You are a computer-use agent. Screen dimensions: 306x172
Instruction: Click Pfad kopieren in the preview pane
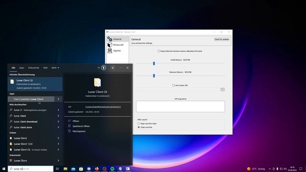[79, 131]
